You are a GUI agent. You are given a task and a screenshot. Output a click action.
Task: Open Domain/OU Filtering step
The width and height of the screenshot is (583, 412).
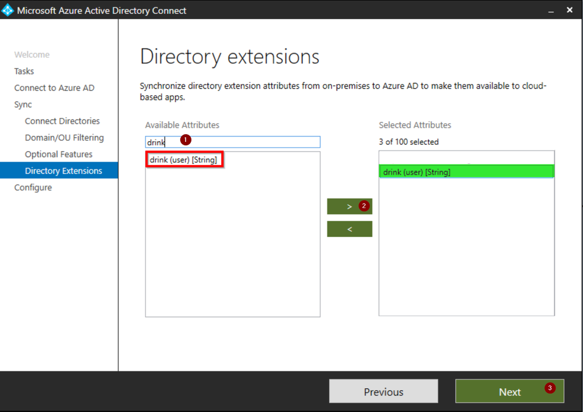(64, 138)
